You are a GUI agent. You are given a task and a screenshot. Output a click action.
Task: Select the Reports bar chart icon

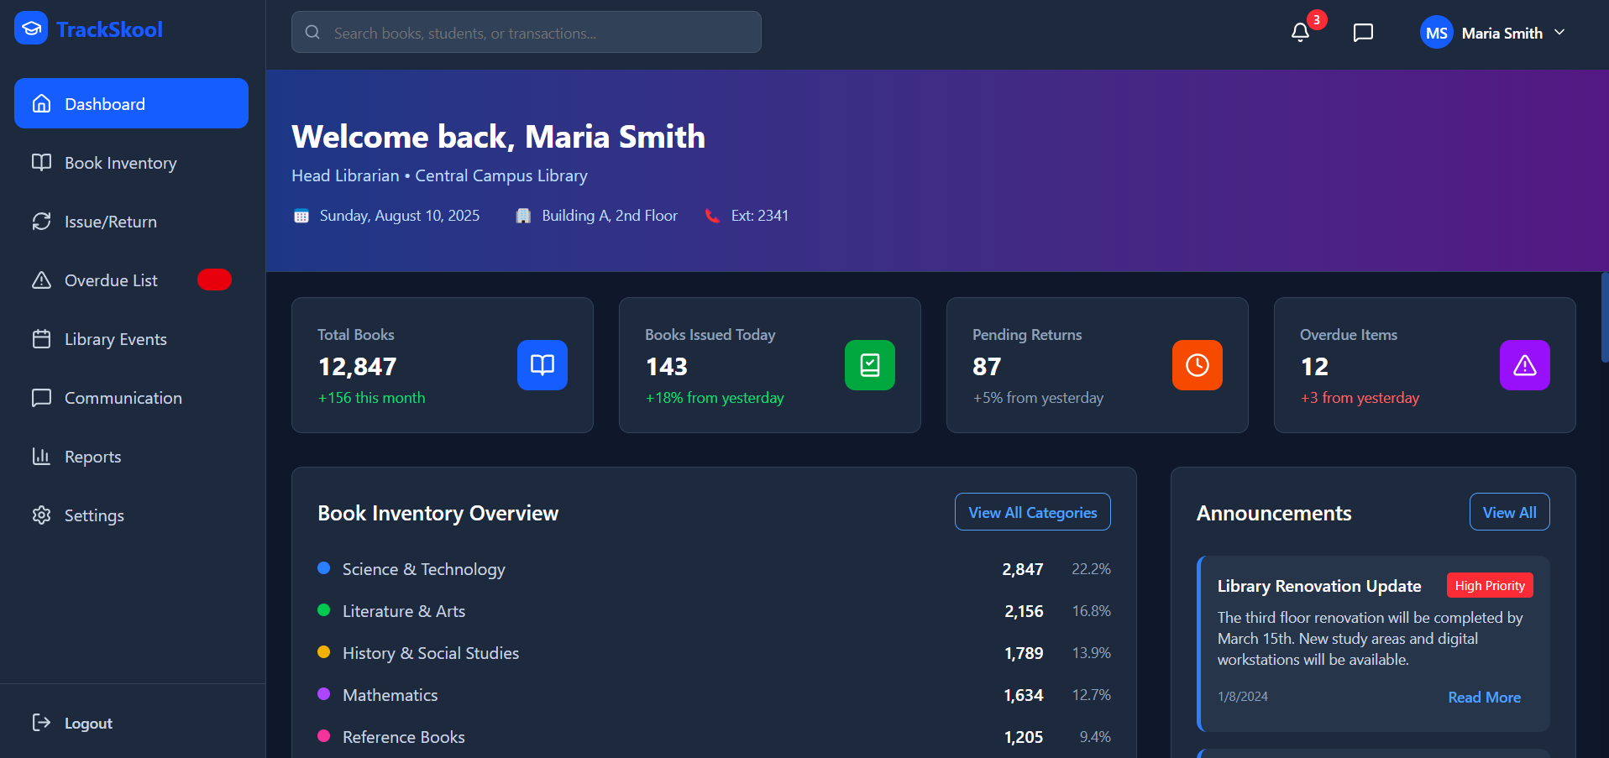click(42, 456)
